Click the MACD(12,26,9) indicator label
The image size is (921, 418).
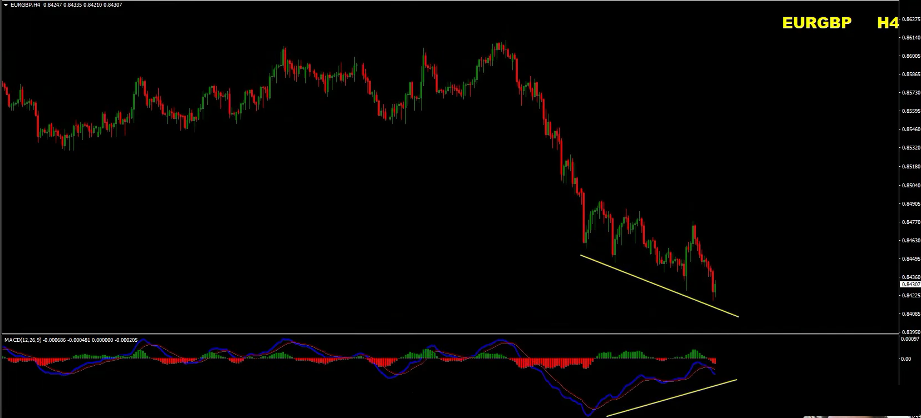pos(22,340)
